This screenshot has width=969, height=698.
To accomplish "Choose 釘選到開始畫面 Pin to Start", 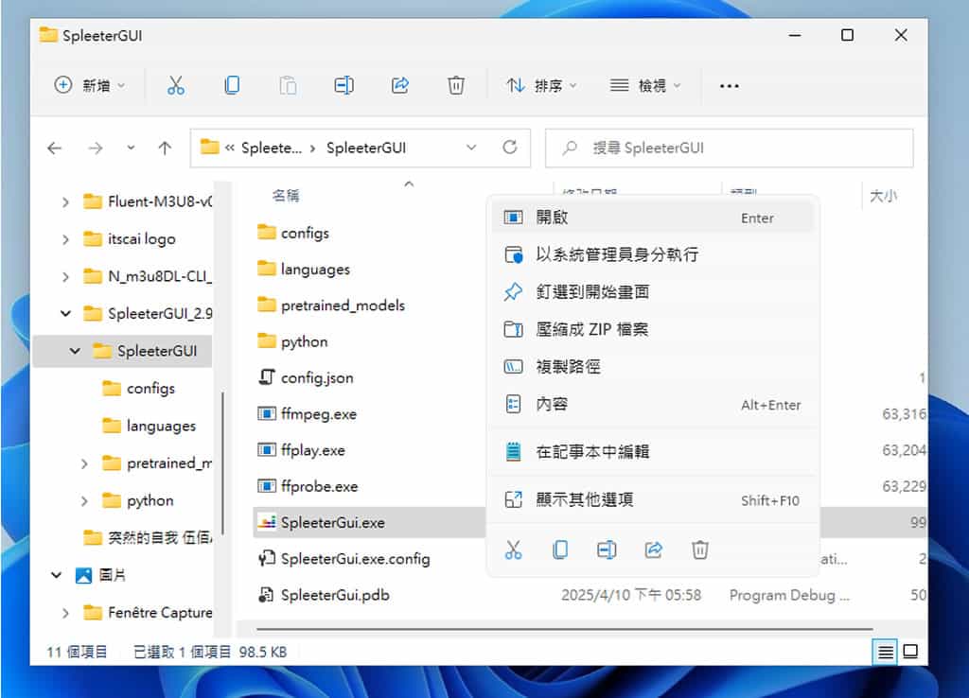I will (653, 292).
